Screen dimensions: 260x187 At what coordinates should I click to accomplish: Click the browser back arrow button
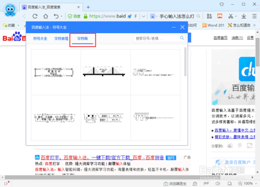coord(24,16)
